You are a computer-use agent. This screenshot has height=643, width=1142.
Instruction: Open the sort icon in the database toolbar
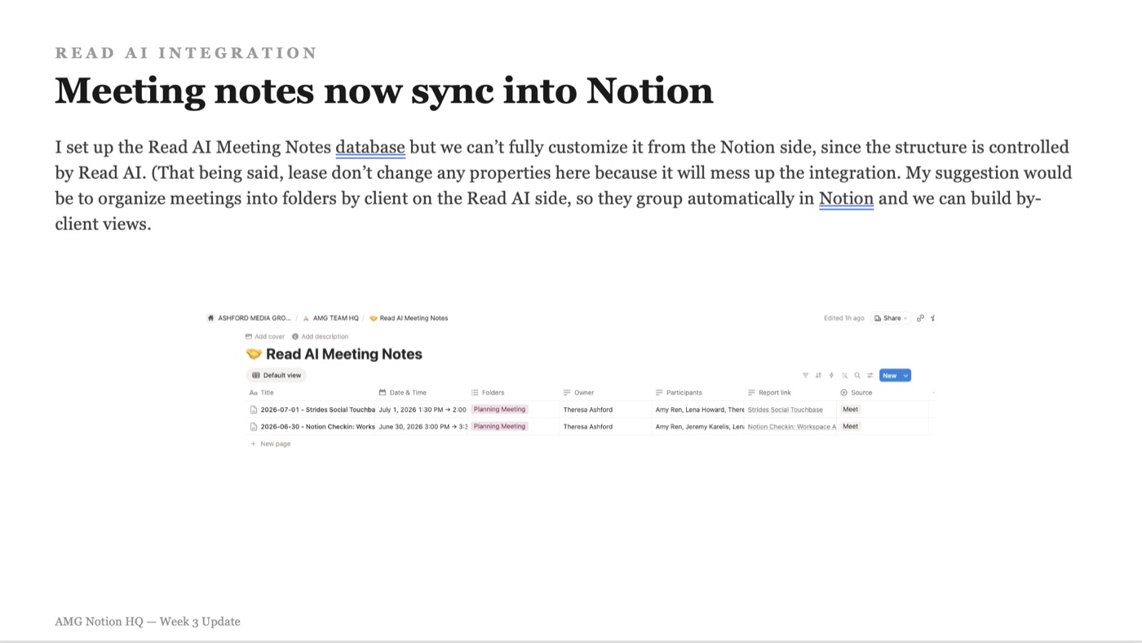pyautogui.click(x=818, y=375)
